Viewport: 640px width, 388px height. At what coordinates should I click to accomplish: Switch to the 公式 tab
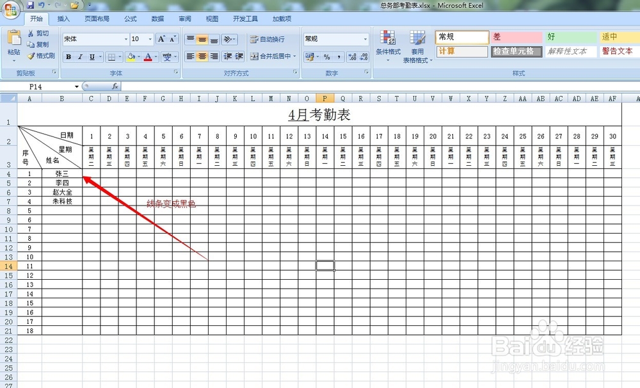click(x=131, y=19)
